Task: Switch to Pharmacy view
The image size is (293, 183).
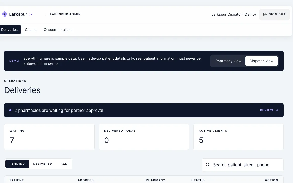Action: point(228,61)
